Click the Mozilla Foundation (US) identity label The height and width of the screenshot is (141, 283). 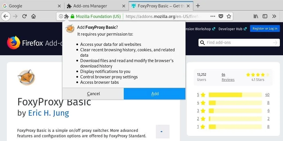pos(98,17)
